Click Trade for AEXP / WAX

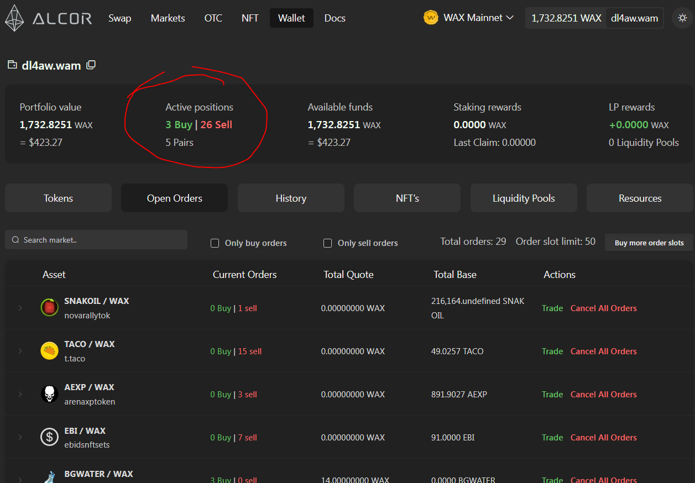coord(552,394)
